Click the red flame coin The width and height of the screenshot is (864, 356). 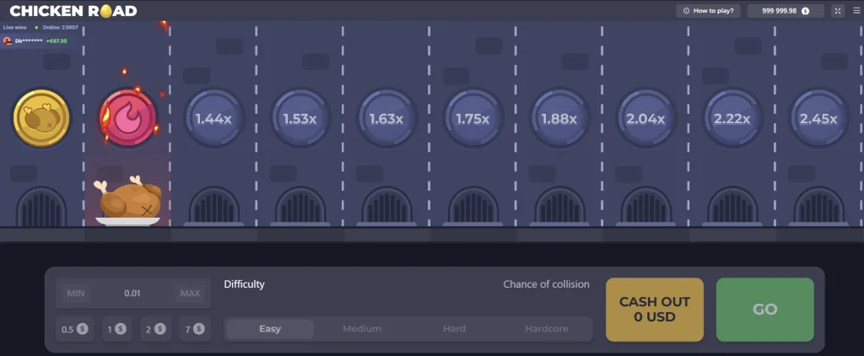click(128, 118)
